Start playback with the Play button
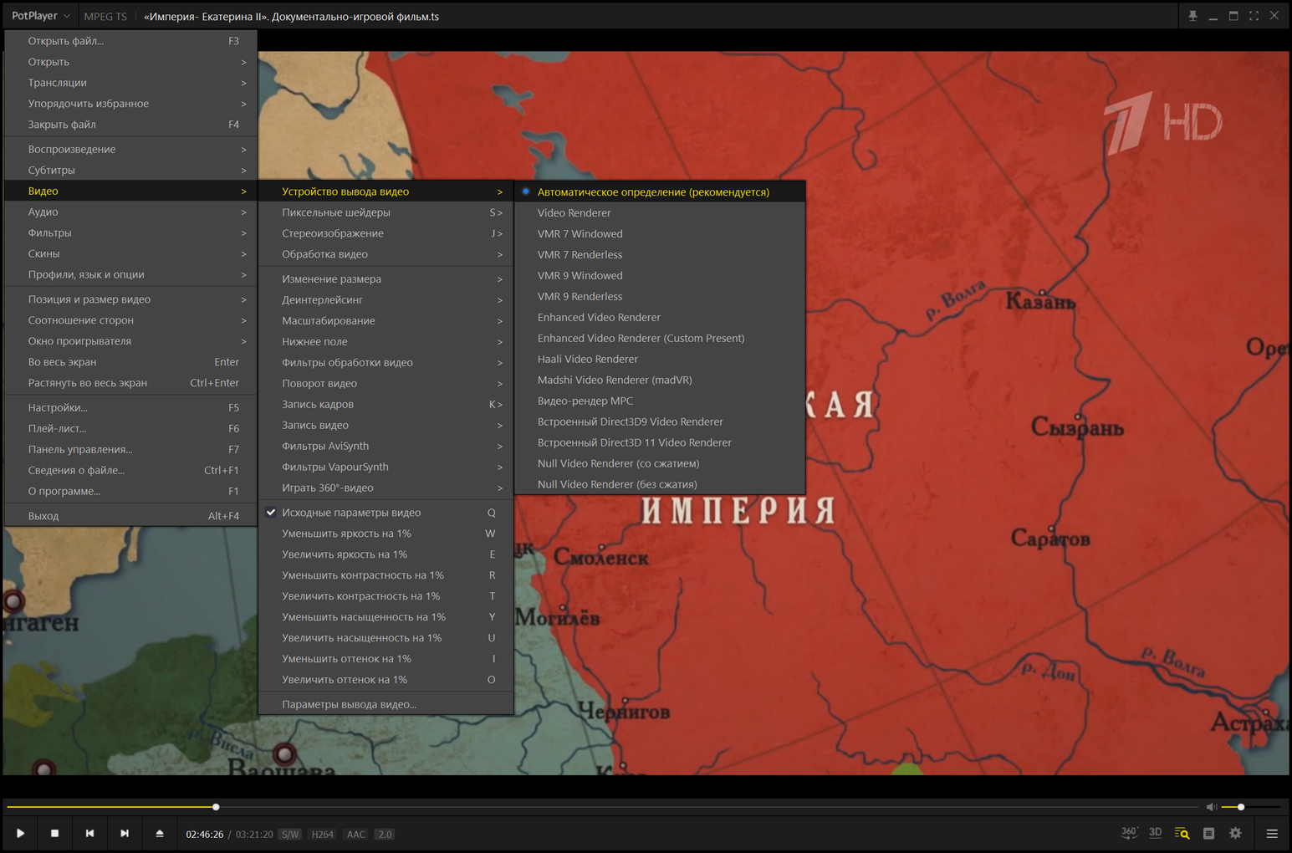The height and width of the screenshot is (853, 1292). [x=20, y=834]
